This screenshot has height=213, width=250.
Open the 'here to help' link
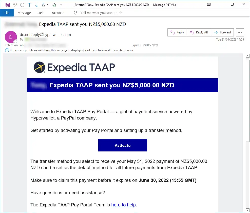[123, 205]
